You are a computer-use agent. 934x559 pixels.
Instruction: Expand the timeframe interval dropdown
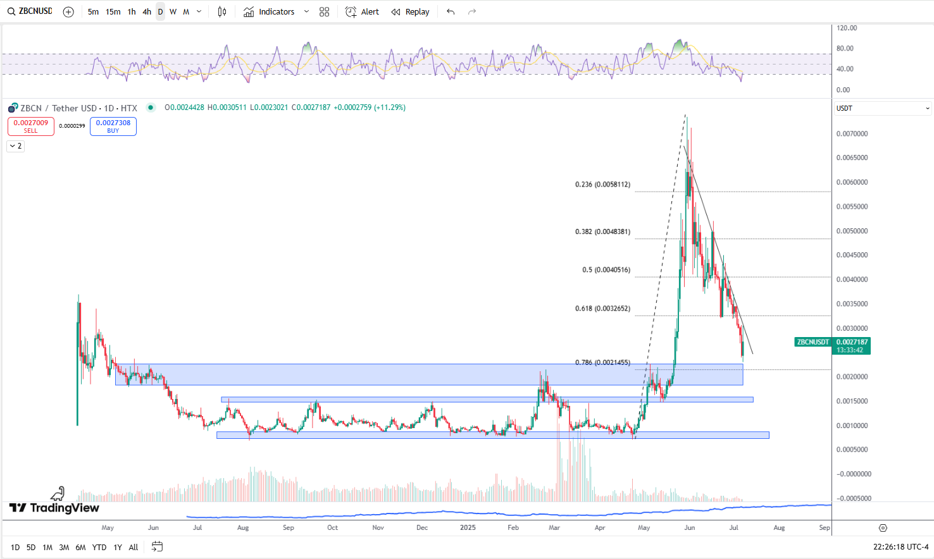(199, 11)
